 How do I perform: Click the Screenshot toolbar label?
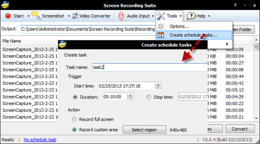click(x=53, y=16)
